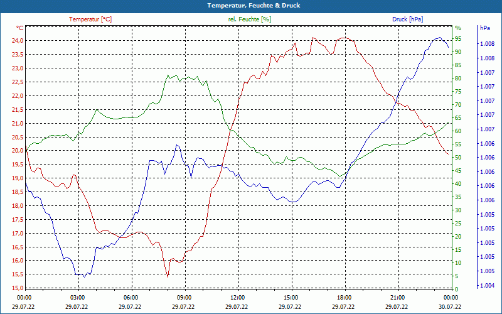
Task: Click the 16,5 temperature axis value
Action: [x=18, y=247]
